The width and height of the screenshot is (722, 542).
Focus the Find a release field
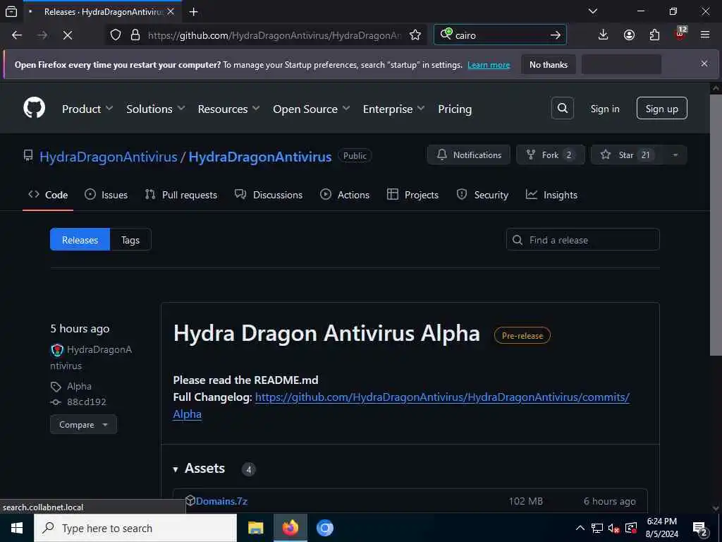click(583, 240)
